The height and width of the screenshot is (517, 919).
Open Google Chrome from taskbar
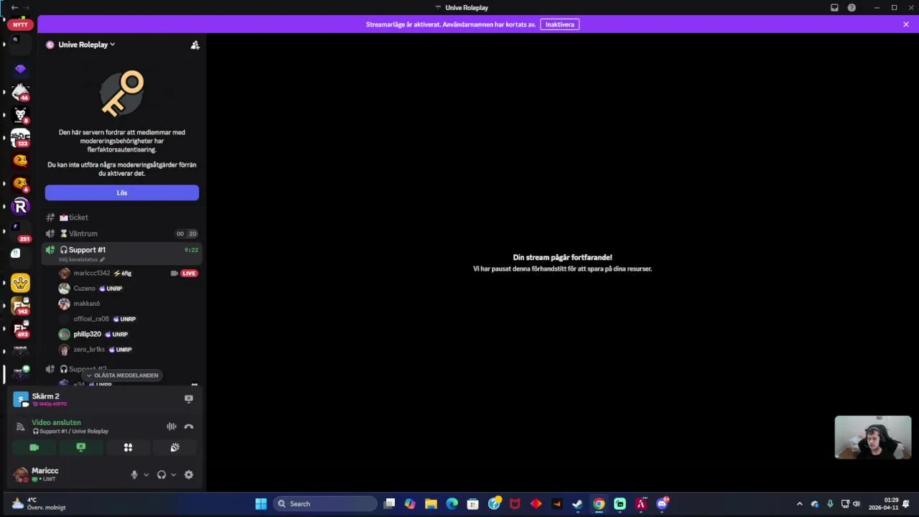(599, 503)
